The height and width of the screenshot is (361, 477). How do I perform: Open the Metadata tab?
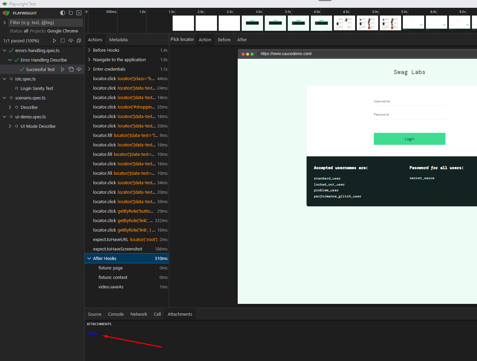(118, 40)
